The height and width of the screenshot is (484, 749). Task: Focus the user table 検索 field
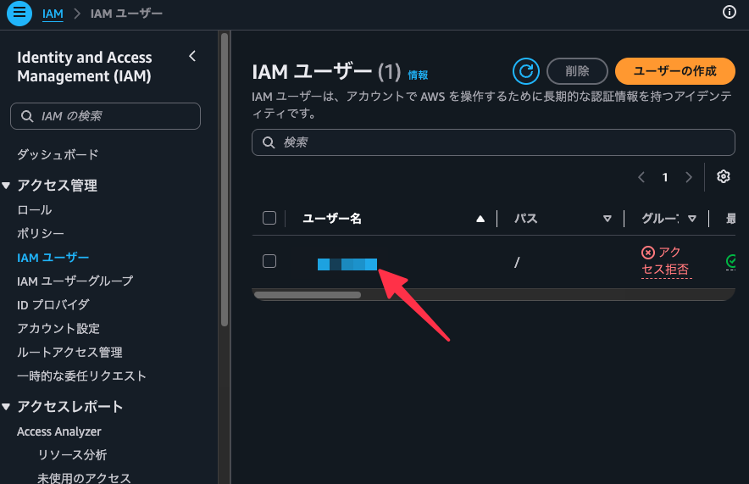[x=493, y=142]
